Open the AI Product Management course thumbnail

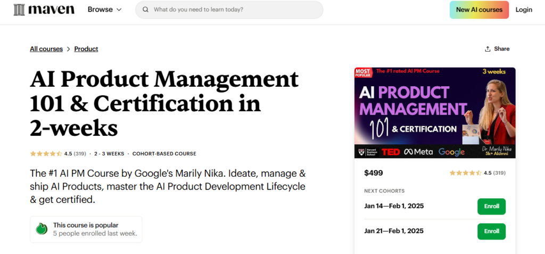coord(434,113)
